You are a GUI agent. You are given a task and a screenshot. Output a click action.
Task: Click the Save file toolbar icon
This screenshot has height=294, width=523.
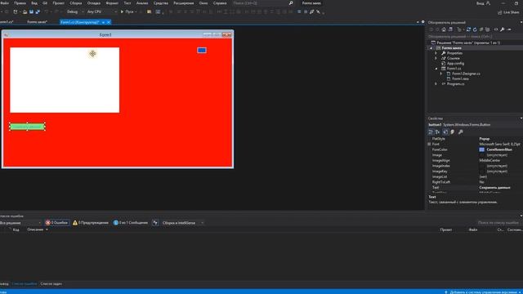coord(31,11)
